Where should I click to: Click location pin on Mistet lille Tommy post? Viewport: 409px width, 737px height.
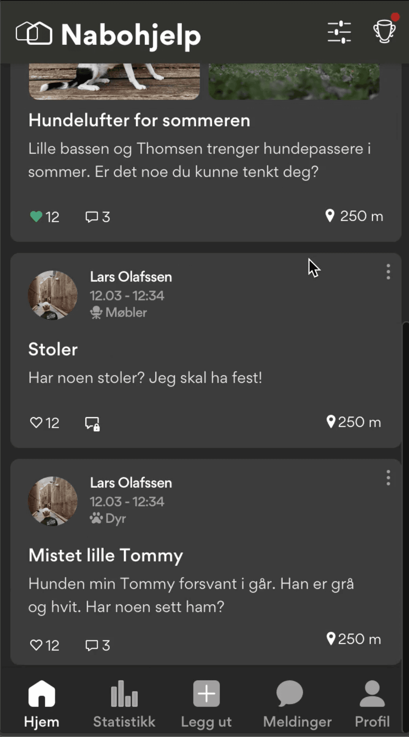coord(331,639)
